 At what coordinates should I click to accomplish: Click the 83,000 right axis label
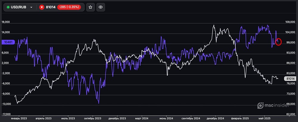pyautogui.click(x=291, y=73)
